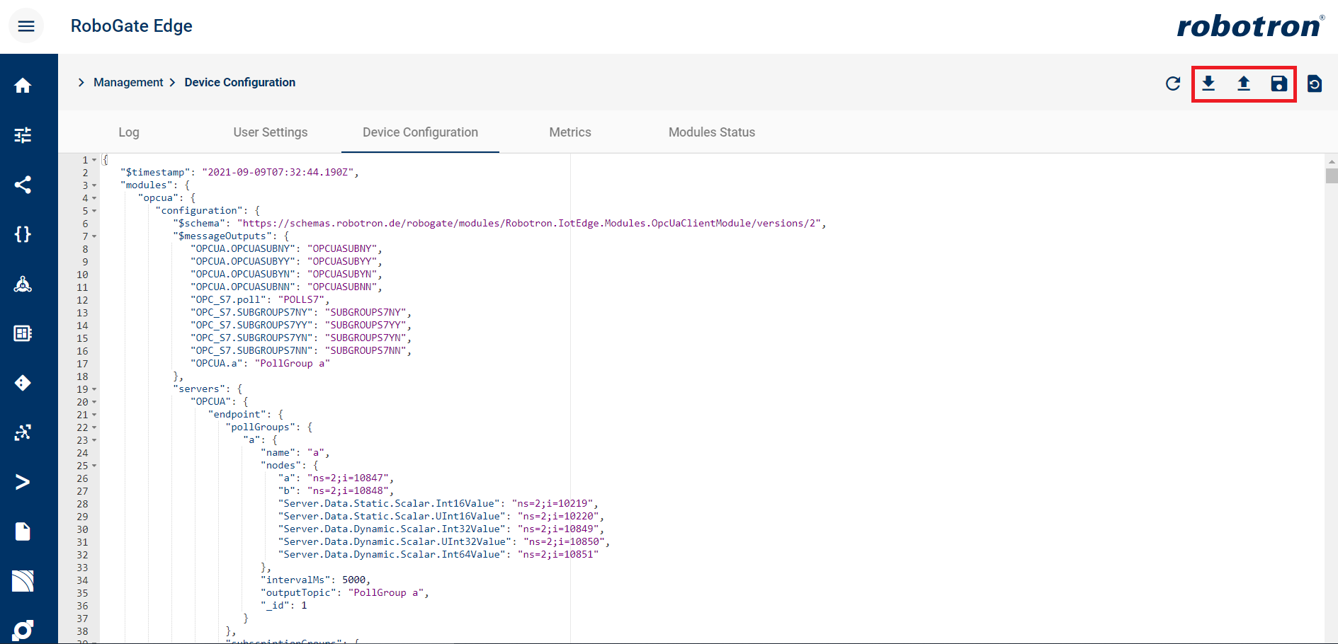This screenshot has height=644, width=1338.
Task: Click the robotron logo
Action: pos(1250,26)
